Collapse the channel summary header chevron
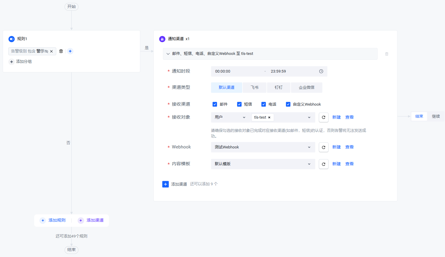 (x=168, y=54)
